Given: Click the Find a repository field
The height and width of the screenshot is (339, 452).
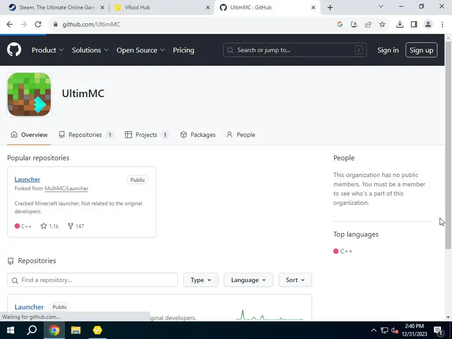Looking at the screenshot, I should 93,280.
